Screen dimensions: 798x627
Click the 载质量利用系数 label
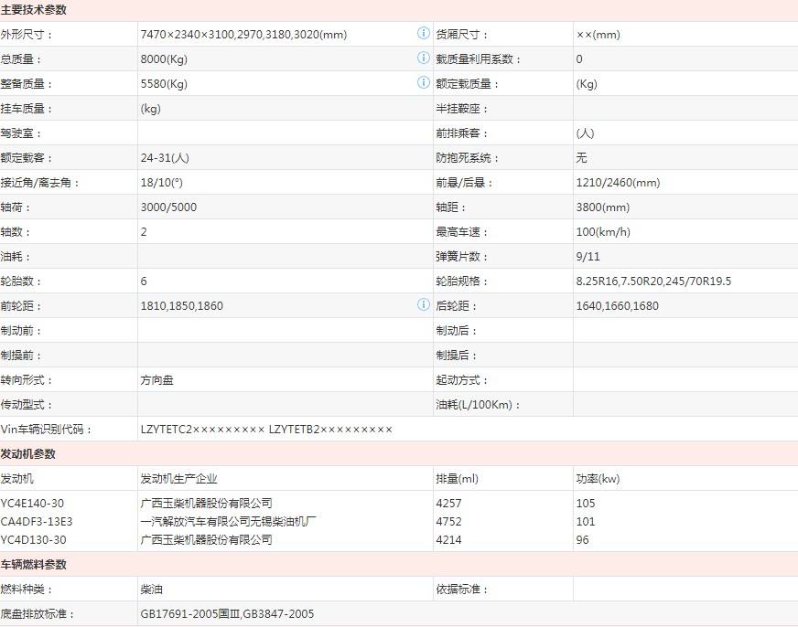pos(478,58)
